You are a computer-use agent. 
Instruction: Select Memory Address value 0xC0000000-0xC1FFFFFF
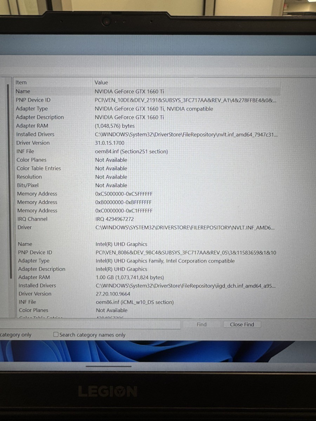[124, 210]
